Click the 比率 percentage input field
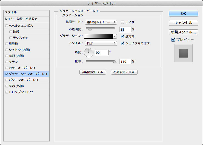The height and width of the screenshot is (145, 203). [x=125, y=62]
